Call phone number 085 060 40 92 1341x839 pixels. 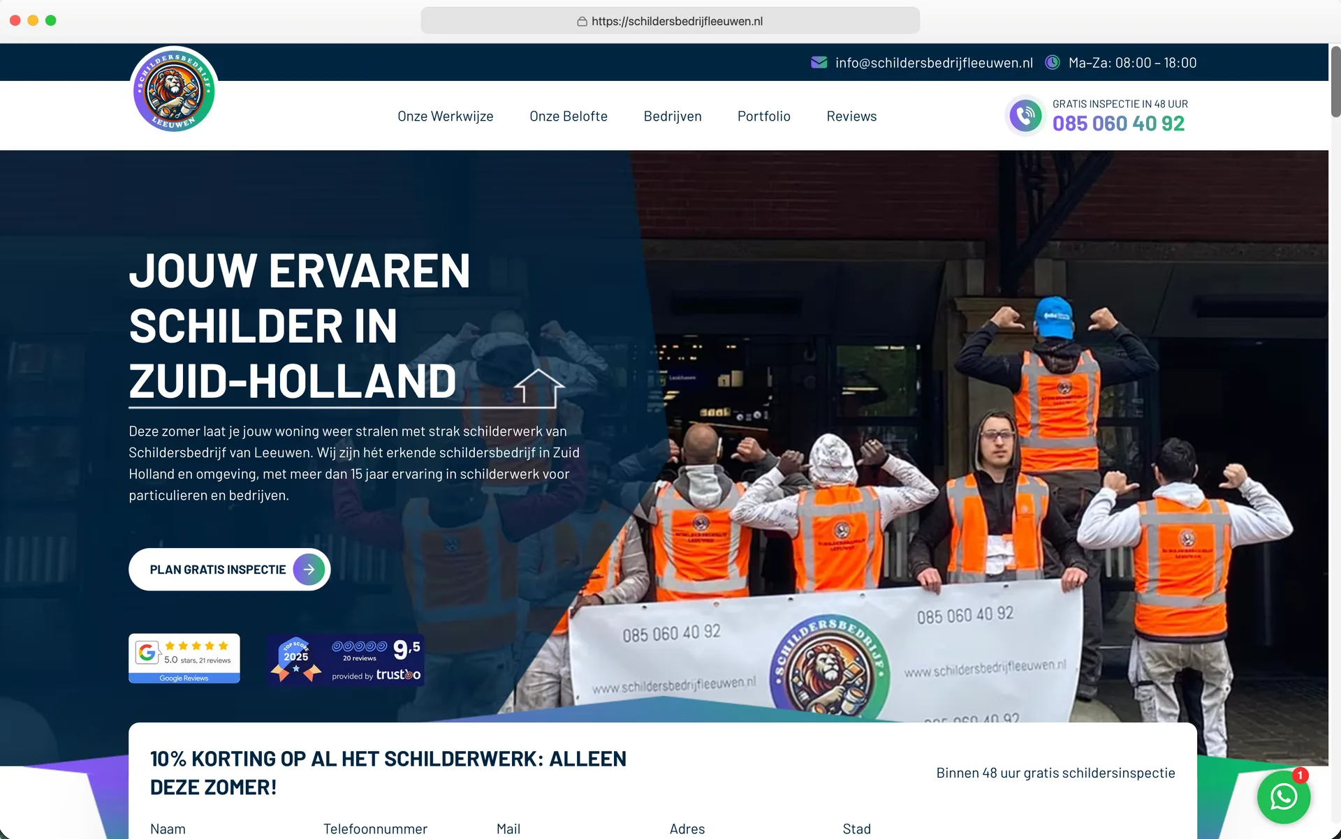[x=1118, y=124]
